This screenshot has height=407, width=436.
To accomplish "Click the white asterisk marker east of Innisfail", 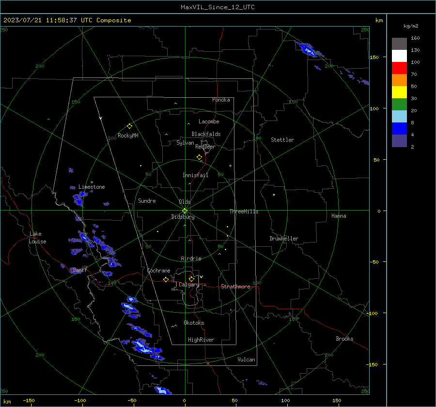I will pyautogui.click(x=230, y=166).
